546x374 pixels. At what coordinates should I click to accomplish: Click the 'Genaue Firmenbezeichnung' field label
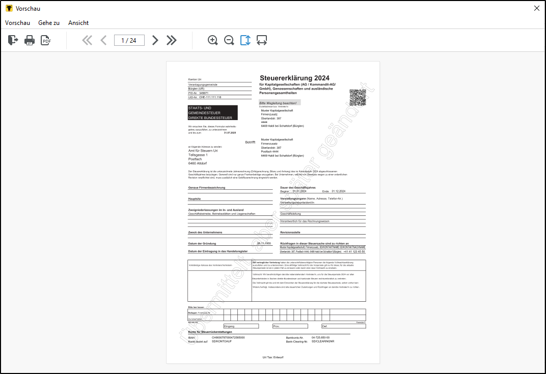pos(207,188)
